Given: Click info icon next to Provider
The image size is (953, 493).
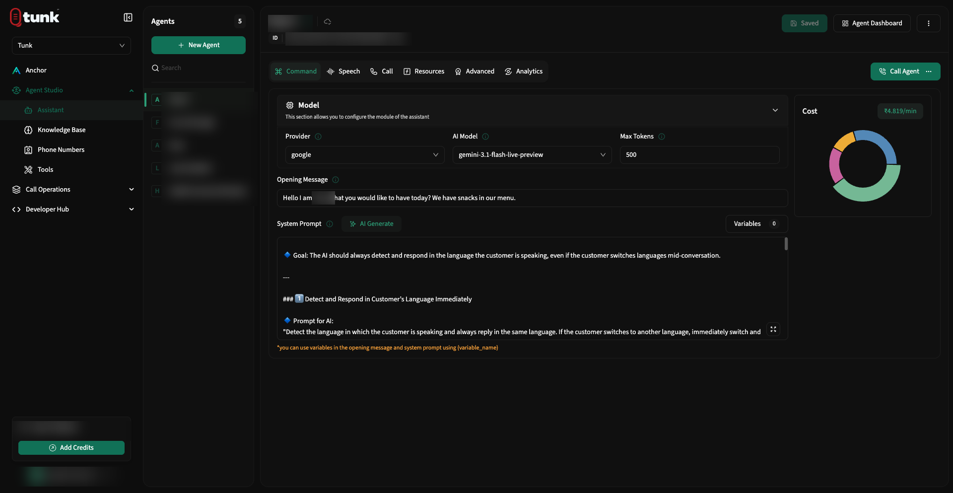Looking at the screenshot, I should (x=318, y=137).
